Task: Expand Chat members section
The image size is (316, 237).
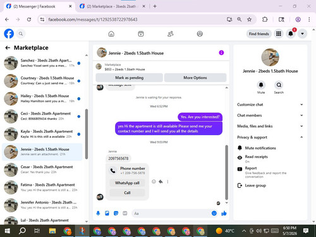Action: [270, 115]
